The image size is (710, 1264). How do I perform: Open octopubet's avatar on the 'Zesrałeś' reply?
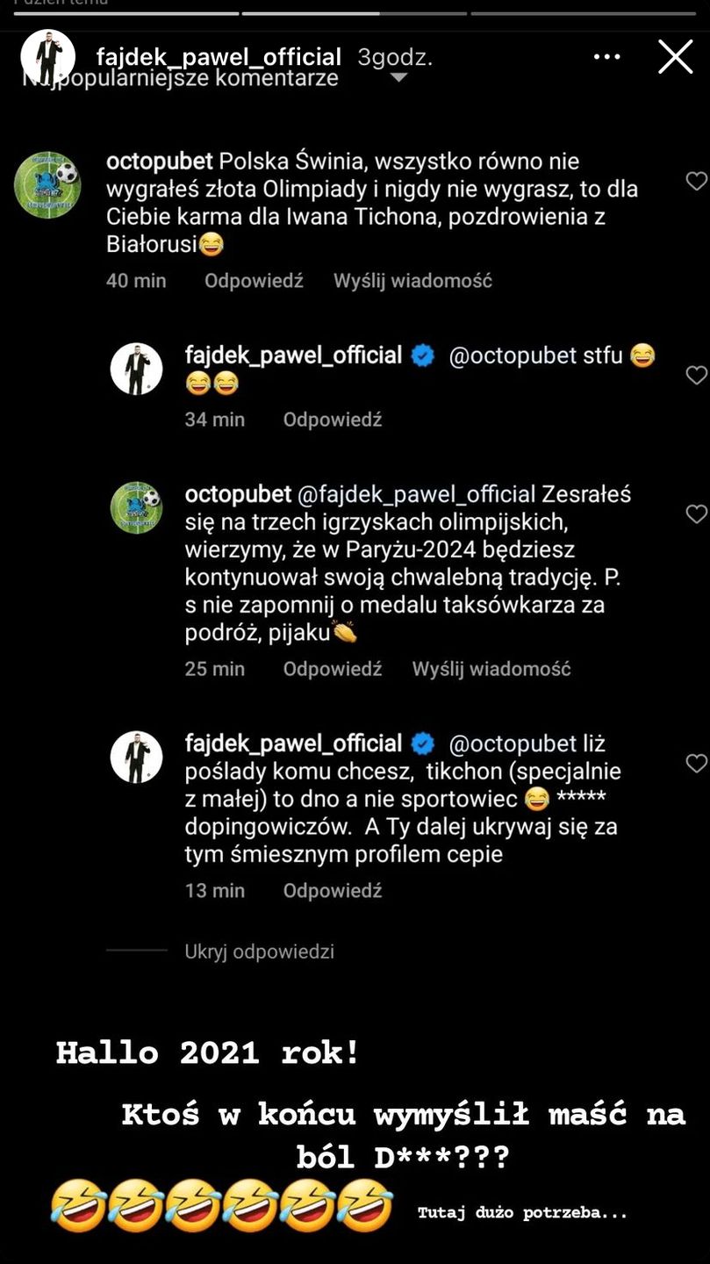136,507
